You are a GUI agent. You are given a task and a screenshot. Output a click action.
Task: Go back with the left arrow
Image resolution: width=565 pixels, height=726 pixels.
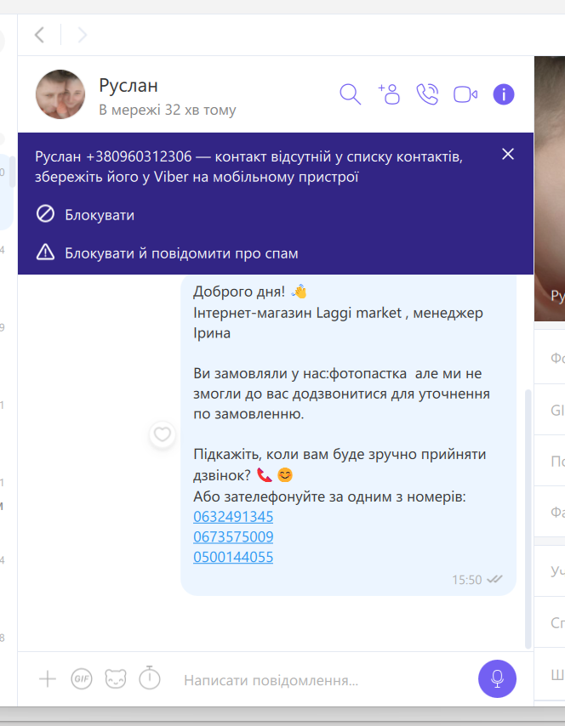coord(40,35)
